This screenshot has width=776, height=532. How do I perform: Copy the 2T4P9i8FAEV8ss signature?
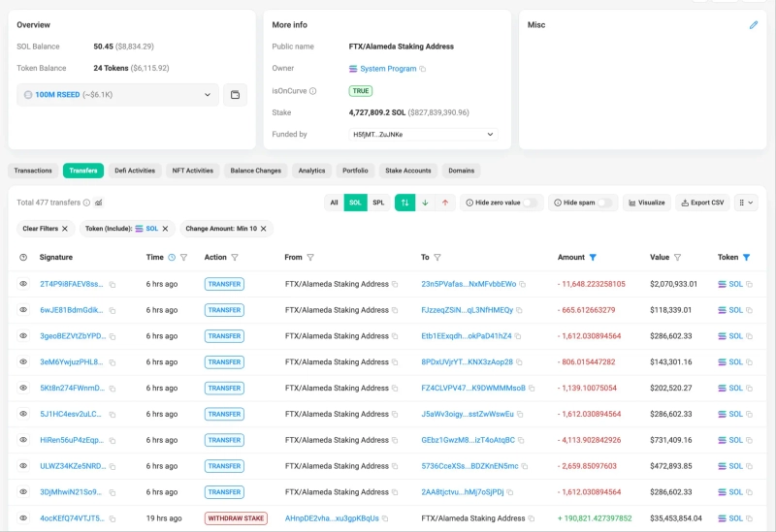(x=113, y=285)
